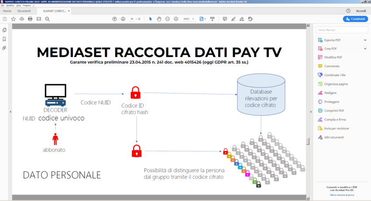
Task: Collapse the right tools pane arrow
Action: pyautogui.click(x=311, y=112)
